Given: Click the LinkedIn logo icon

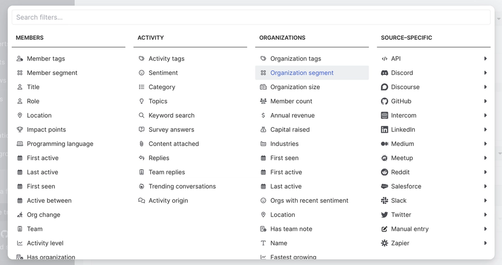Looking at the screenshot, I should 384,130.
